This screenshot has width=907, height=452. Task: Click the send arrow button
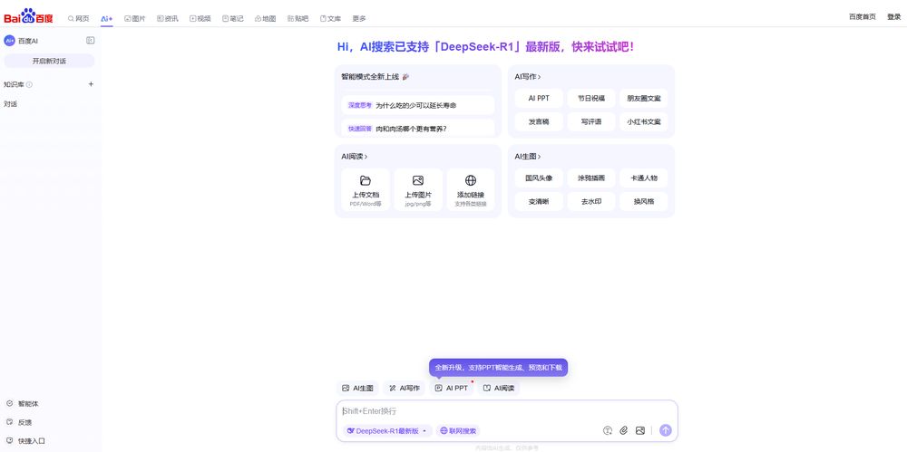click(x=666, y=430)
